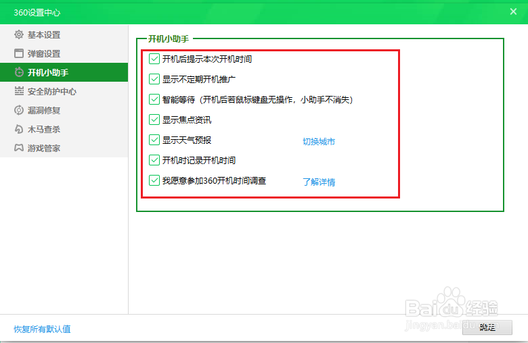Click 恢复所有默认值 link
This screenshot has width=528, height=343.
[x=42, y=329]
